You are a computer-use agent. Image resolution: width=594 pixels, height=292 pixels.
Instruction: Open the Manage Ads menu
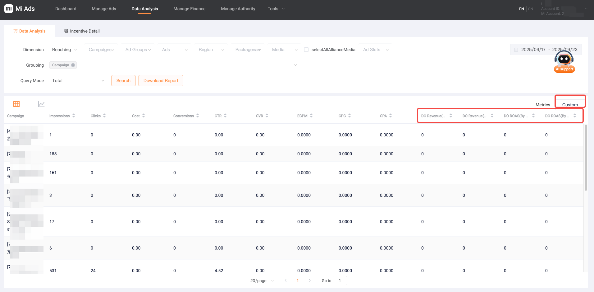pos(104,9)
